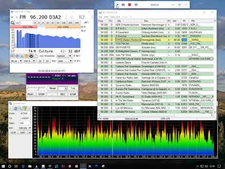Click the To frequency stepper arrows
The image size is (225, 169).
(30, 118)
